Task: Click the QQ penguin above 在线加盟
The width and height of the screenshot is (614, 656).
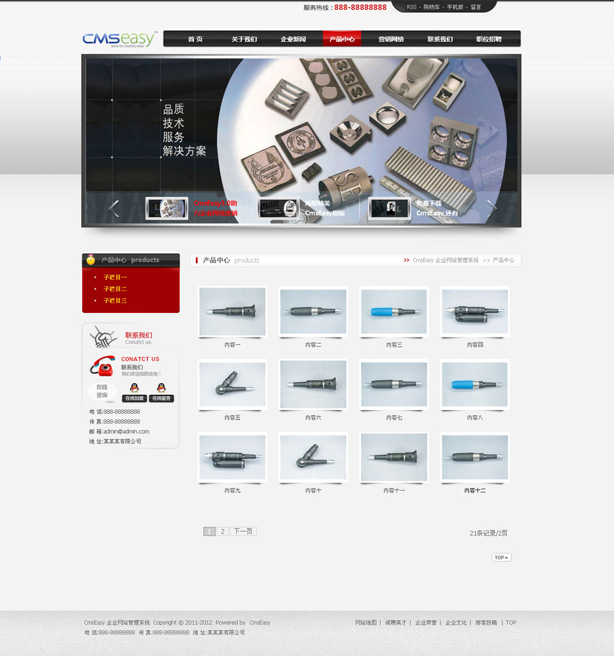Action: [134, 388]
